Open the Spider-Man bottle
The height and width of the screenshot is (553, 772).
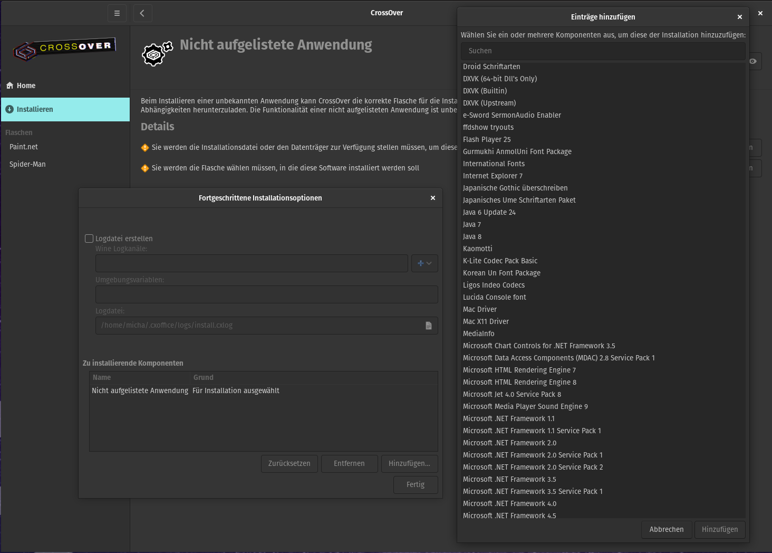click(x=27, y=164)
